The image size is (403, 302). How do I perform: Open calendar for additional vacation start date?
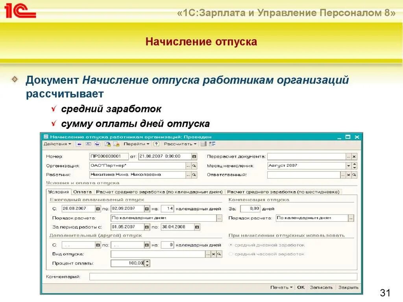coord(98,245)
